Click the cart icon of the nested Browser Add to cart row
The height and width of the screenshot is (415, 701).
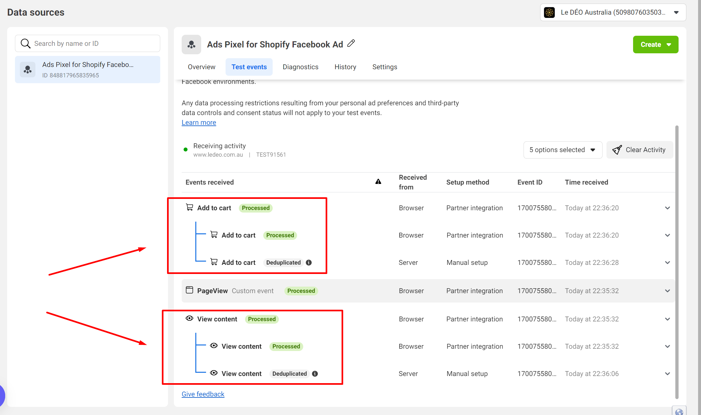tap(214, 235)
